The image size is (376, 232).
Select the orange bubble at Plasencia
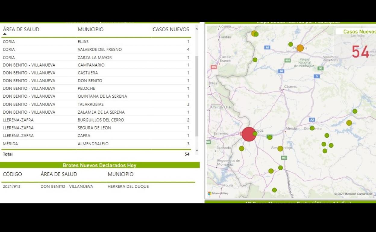[300, 48]
